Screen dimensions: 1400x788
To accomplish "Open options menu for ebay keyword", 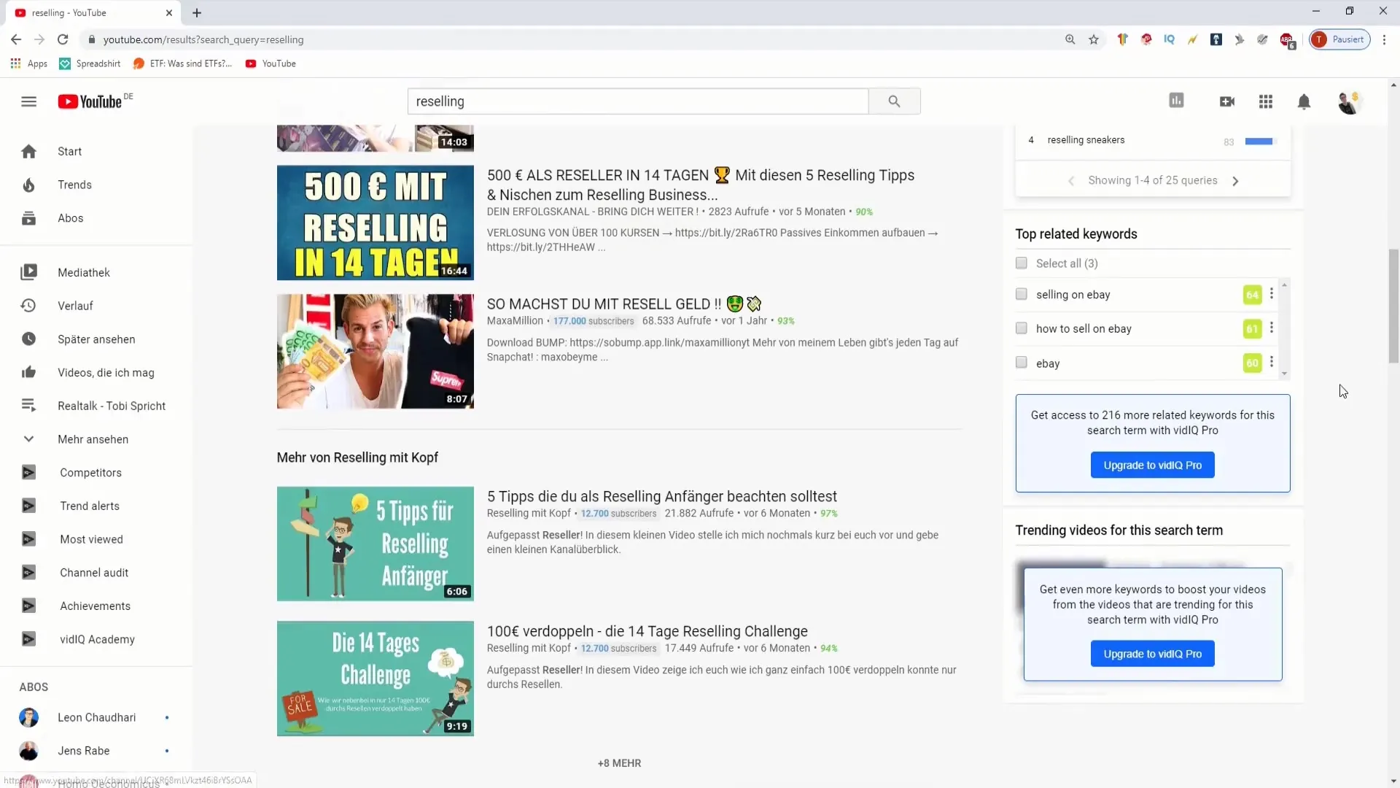I will (x=1272, y=362).
